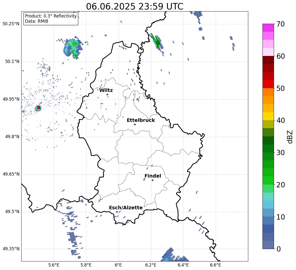Pick the dark maroon swatch just below 60 dBZ
Viewport: 296px width, 270px height.
pyautogui.click(x=268, y=60)
